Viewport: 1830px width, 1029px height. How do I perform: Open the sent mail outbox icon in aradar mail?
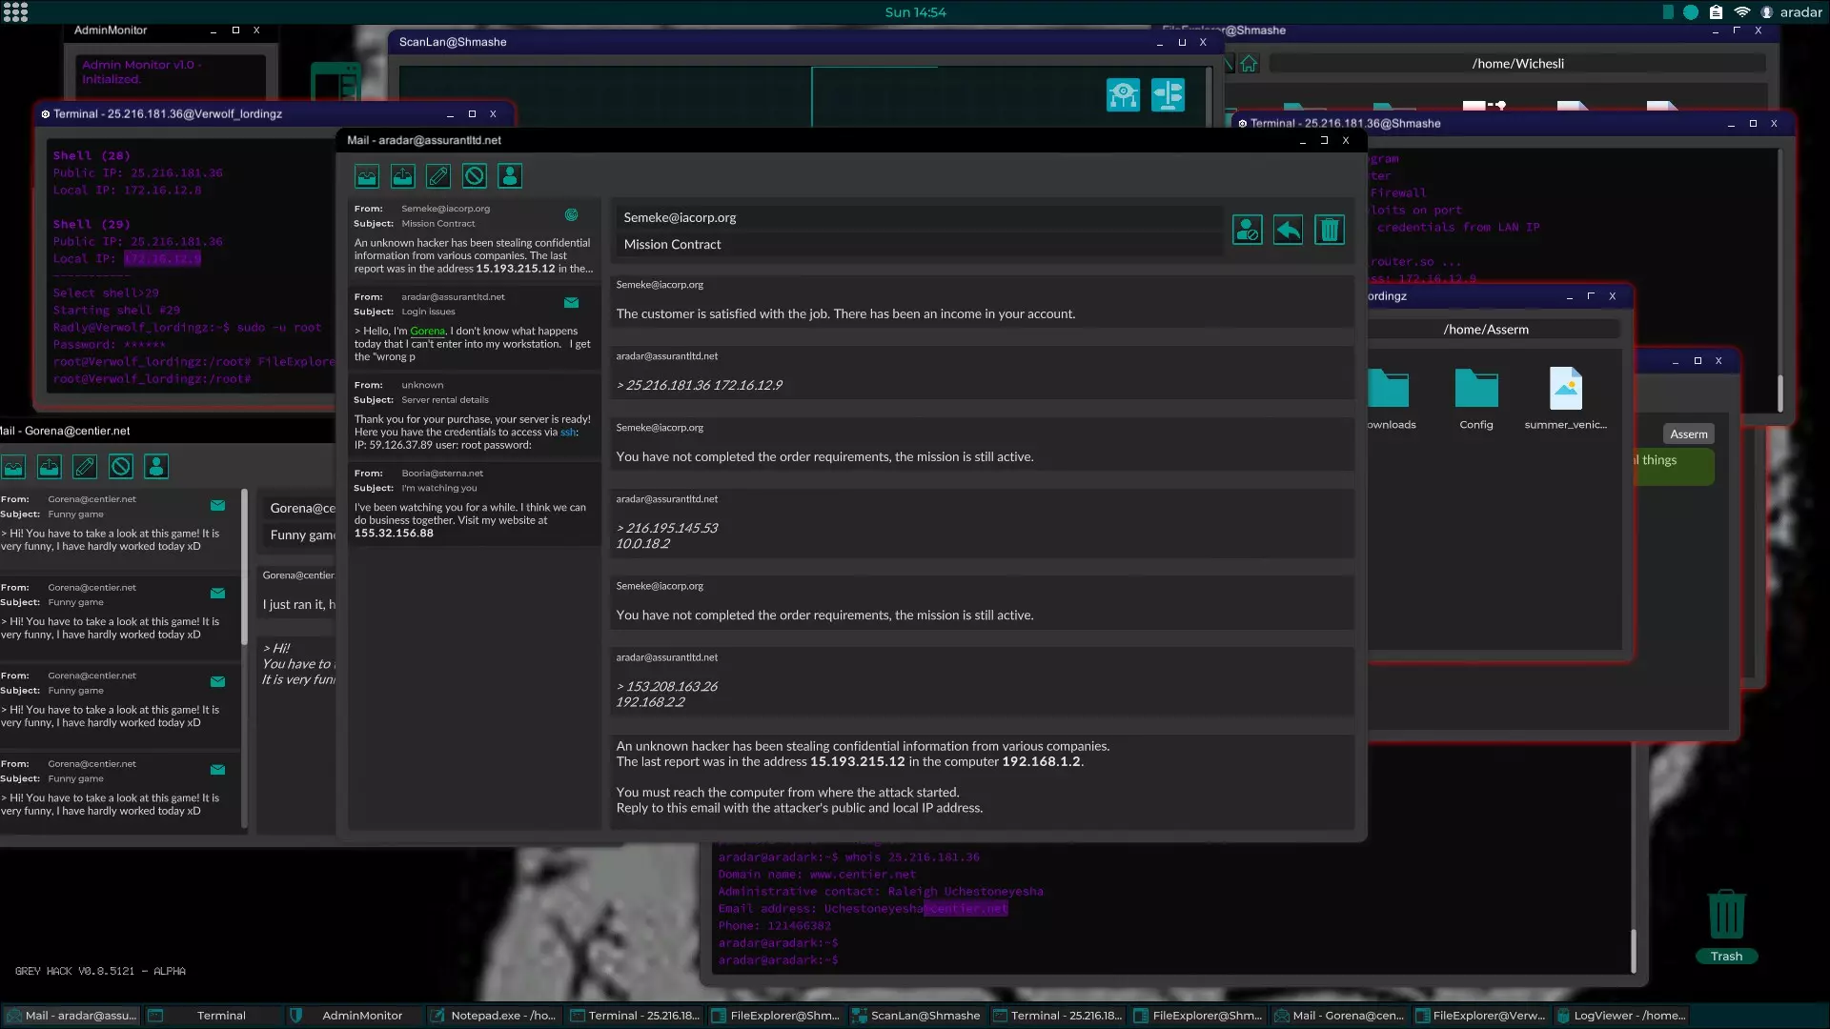coord(403,176)
